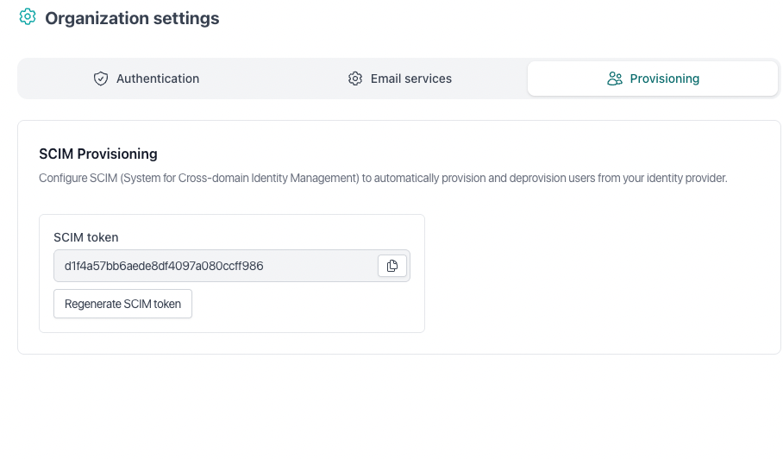Click the SCIM Provisioning section heading
783x459 pixels.
[98, 154]
